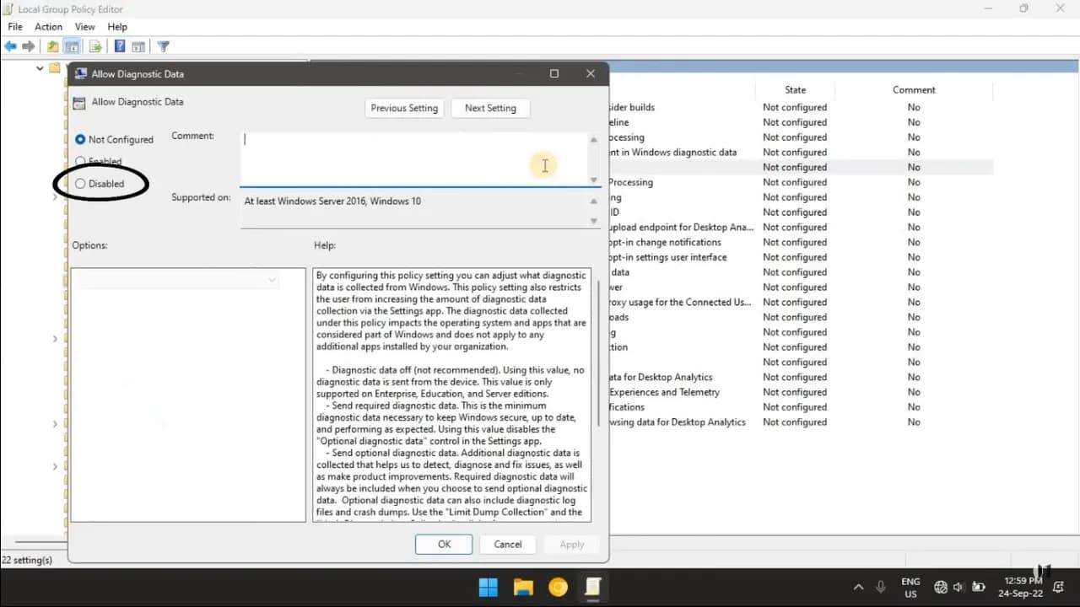Click the filter icon in the toolbar

pyautogui.click(x=163, y=46)
